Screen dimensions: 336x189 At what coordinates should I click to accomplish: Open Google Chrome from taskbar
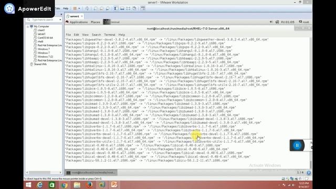(64, 185)
